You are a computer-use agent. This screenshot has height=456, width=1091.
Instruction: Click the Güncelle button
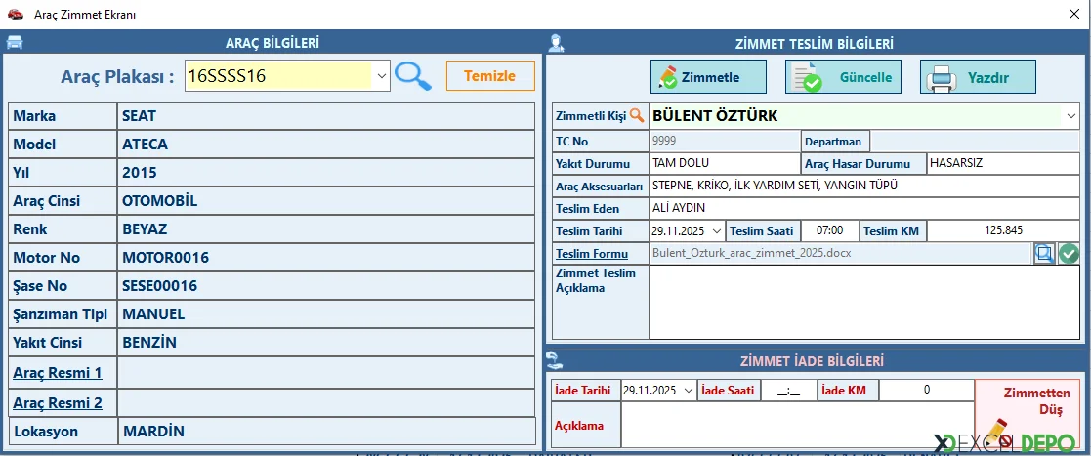pos(843,76)
